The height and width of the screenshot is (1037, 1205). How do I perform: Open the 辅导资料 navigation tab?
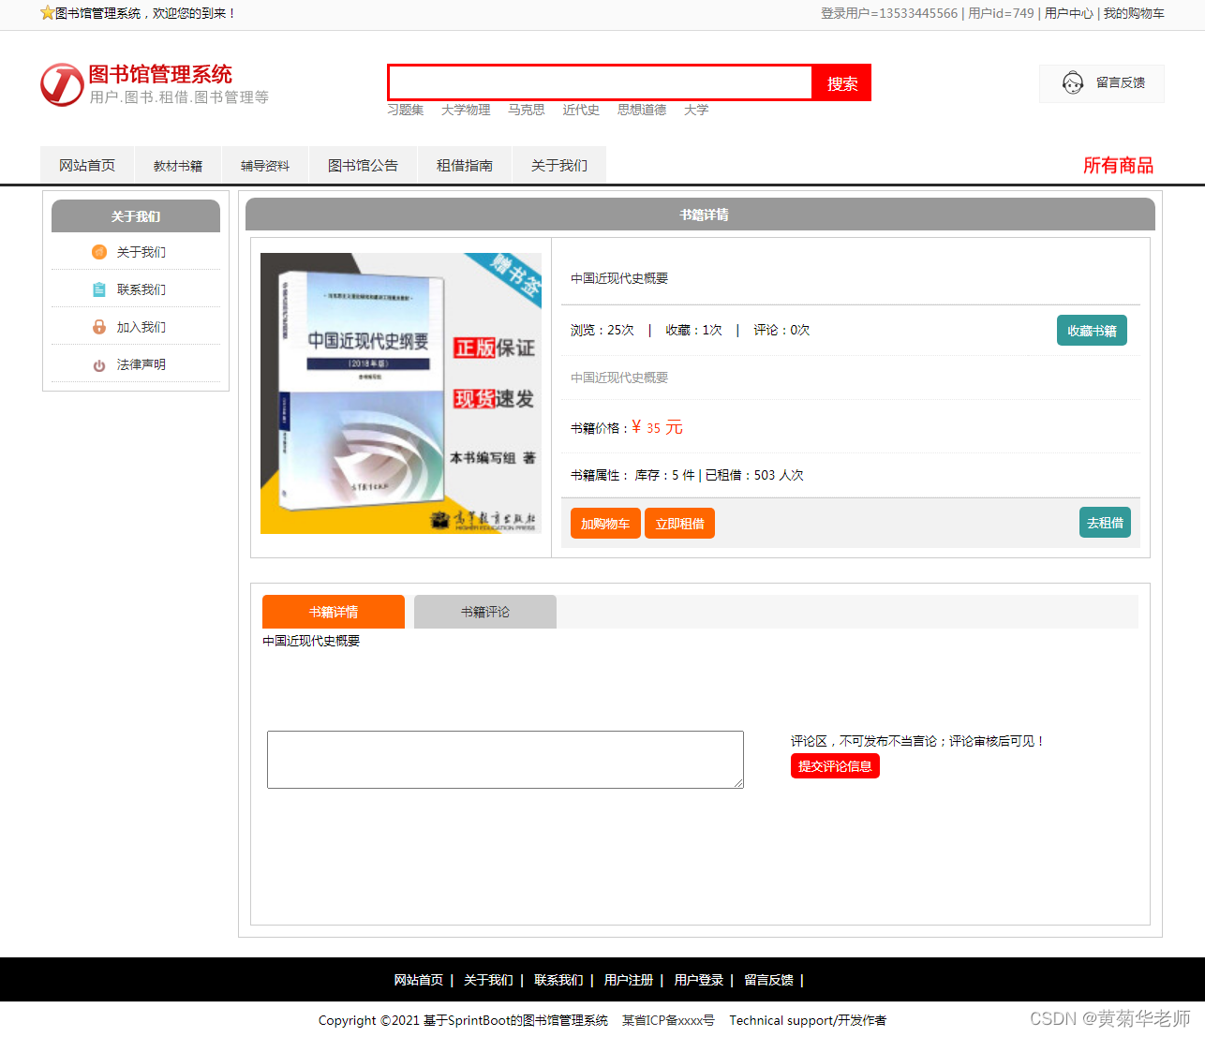(265, 165)
